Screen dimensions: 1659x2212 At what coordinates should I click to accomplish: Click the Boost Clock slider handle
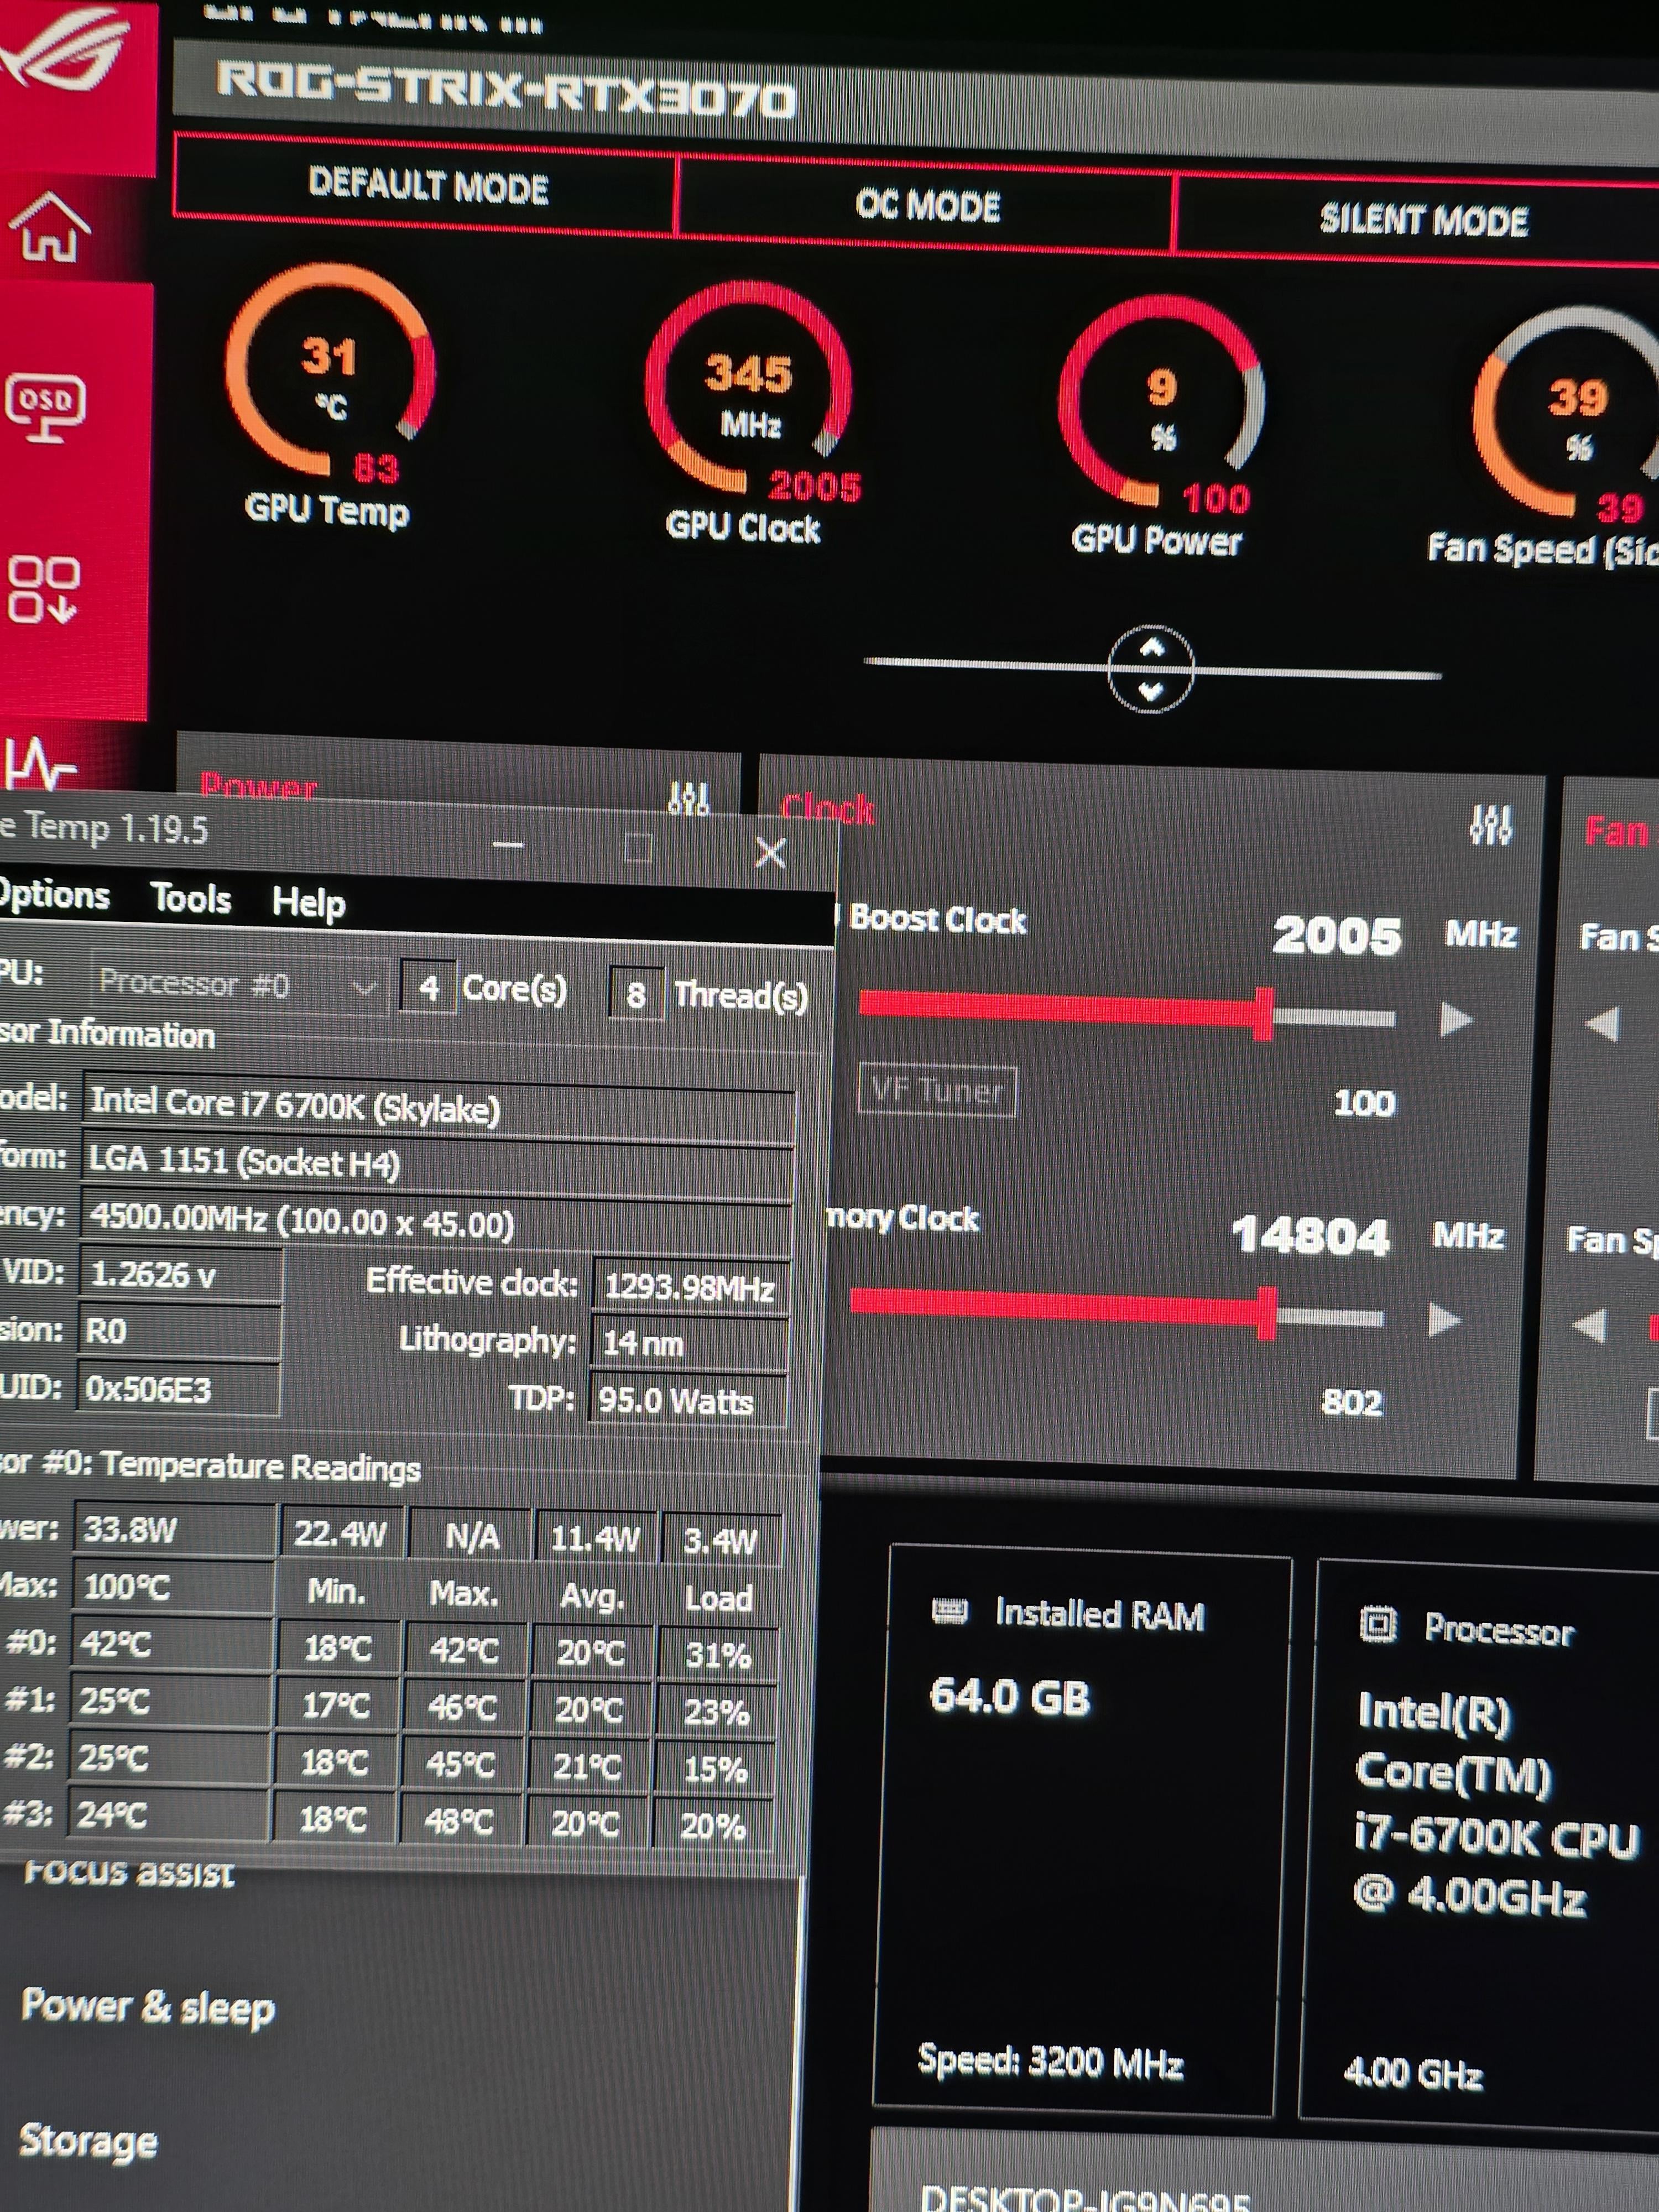pos(1264,1014)
